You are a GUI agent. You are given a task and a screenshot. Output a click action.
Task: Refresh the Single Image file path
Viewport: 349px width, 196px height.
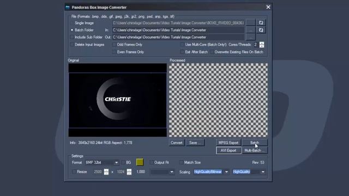261,23
